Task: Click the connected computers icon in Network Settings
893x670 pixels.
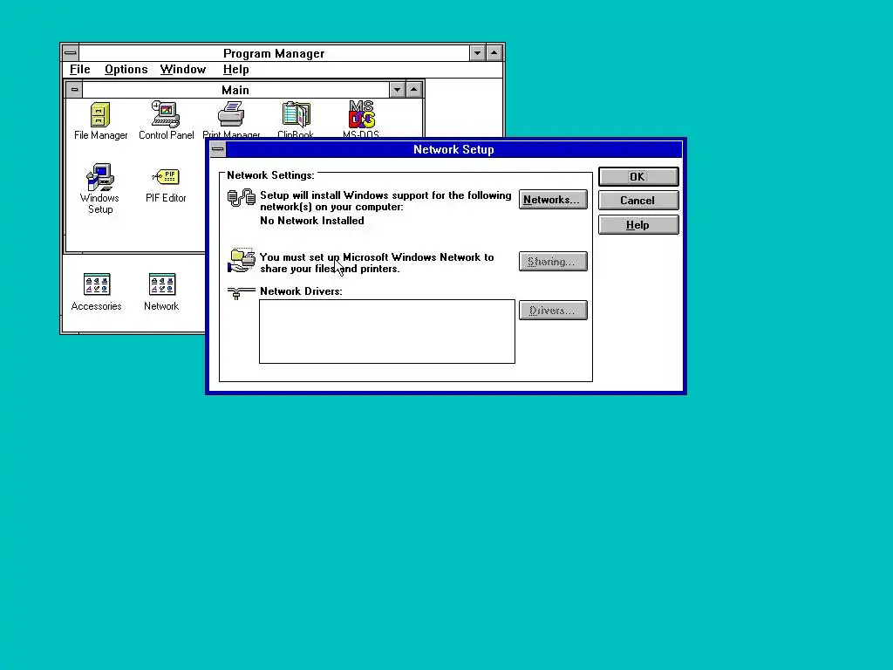Action: click(x=242, y=198)
